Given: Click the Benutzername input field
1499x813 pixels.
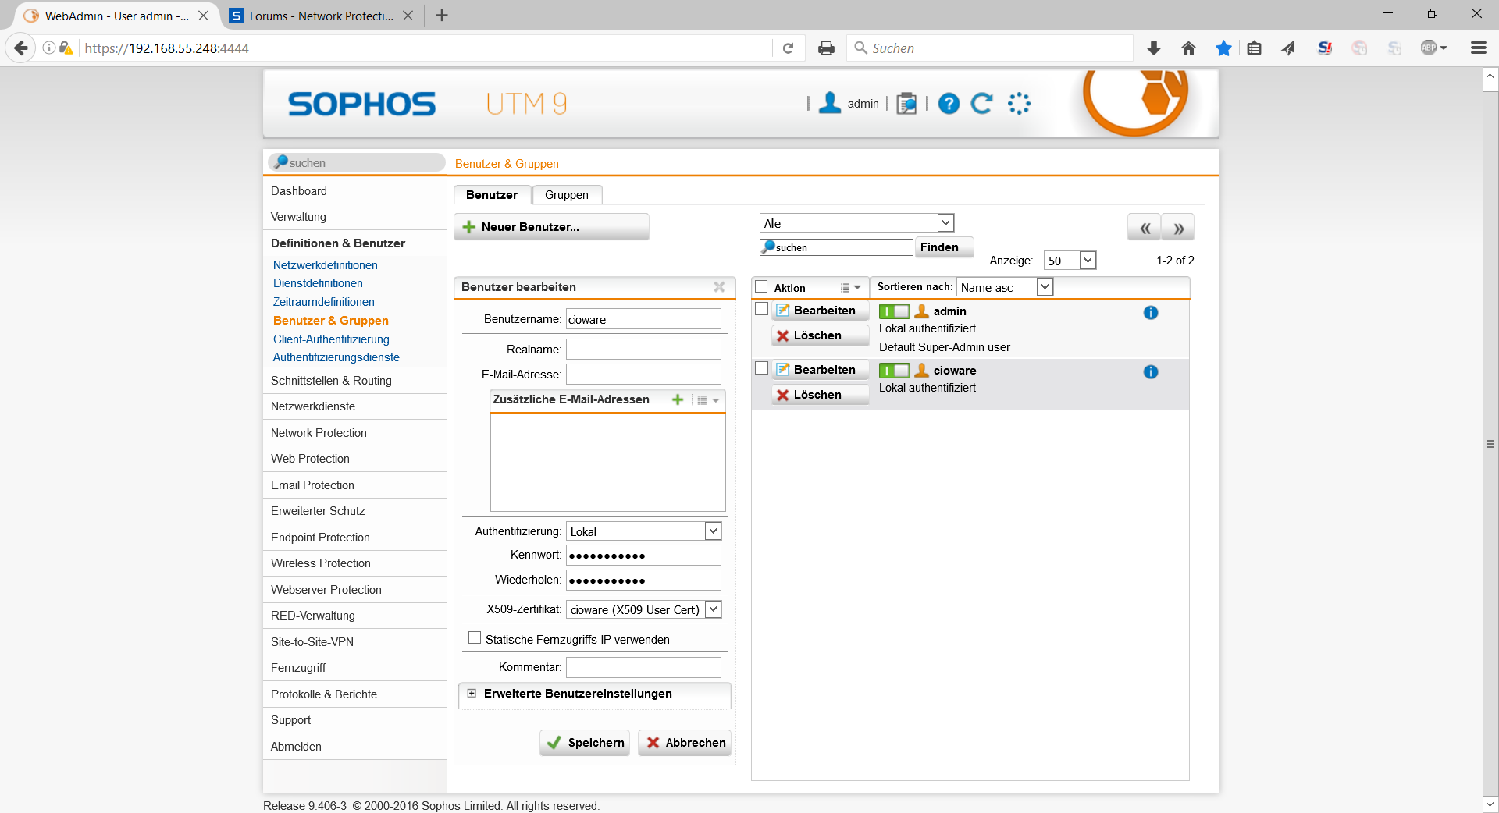Looking at the screenshot, I should (643, 319).
